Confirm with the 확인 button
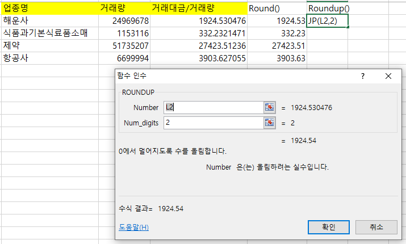The width and height of the screenshot is (406, 244). (329, 227)
